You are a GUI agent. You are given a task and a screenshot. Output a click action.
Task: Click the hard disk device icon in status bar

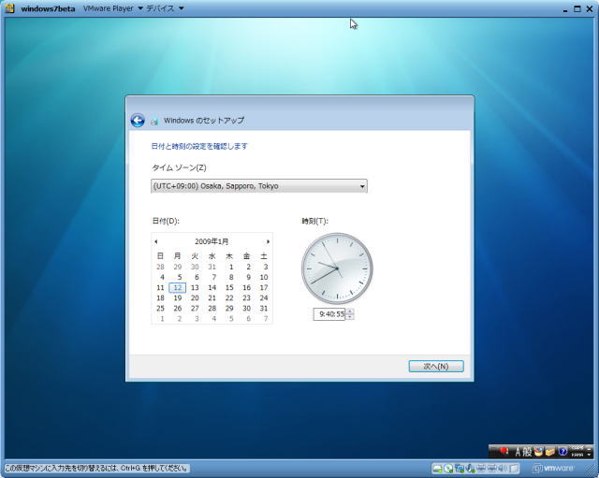(438, 469)
